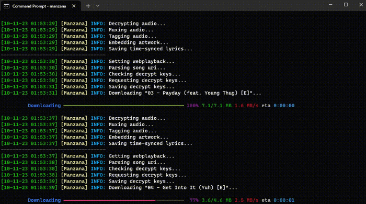This screenshot has height=204, width=366.
Task: Click the 01:53:37 Saving time-synced lyrics line
Action: (97, 143)
